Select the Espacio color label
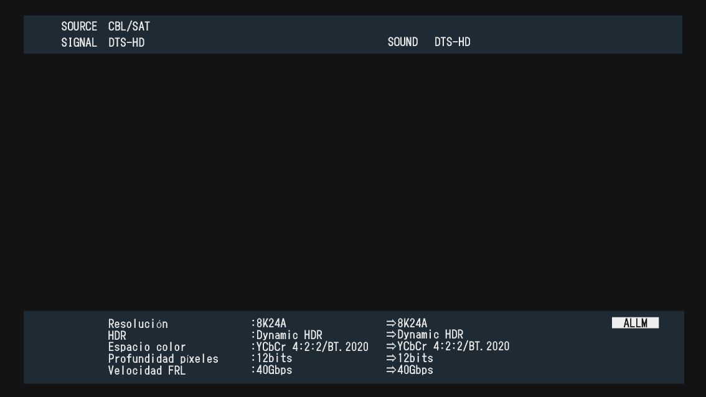Viewport: 706px width, 397px height. click(147, 347)
